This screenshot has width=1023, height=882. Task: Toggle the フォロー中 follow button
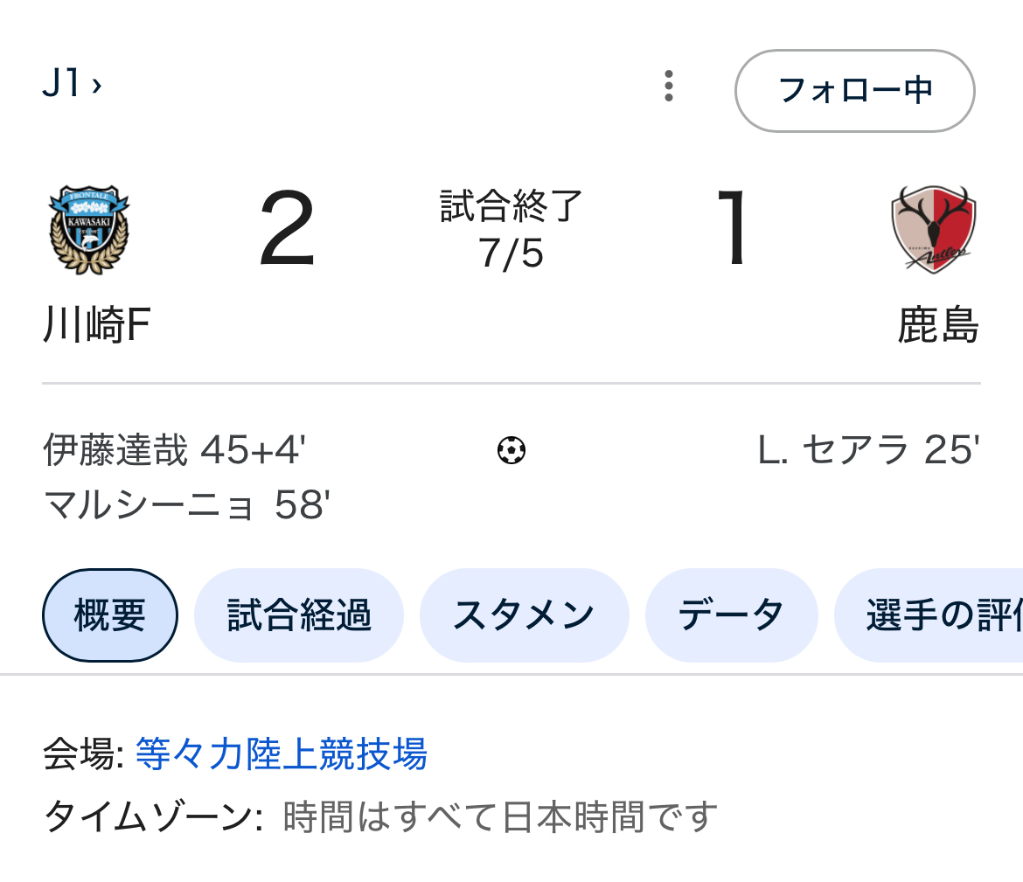point(854,90)
